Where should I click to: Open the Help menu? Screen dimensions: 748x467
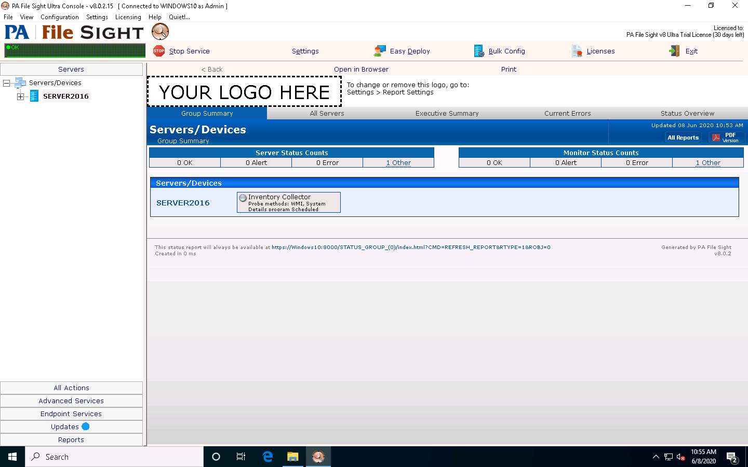pos(155,17)
